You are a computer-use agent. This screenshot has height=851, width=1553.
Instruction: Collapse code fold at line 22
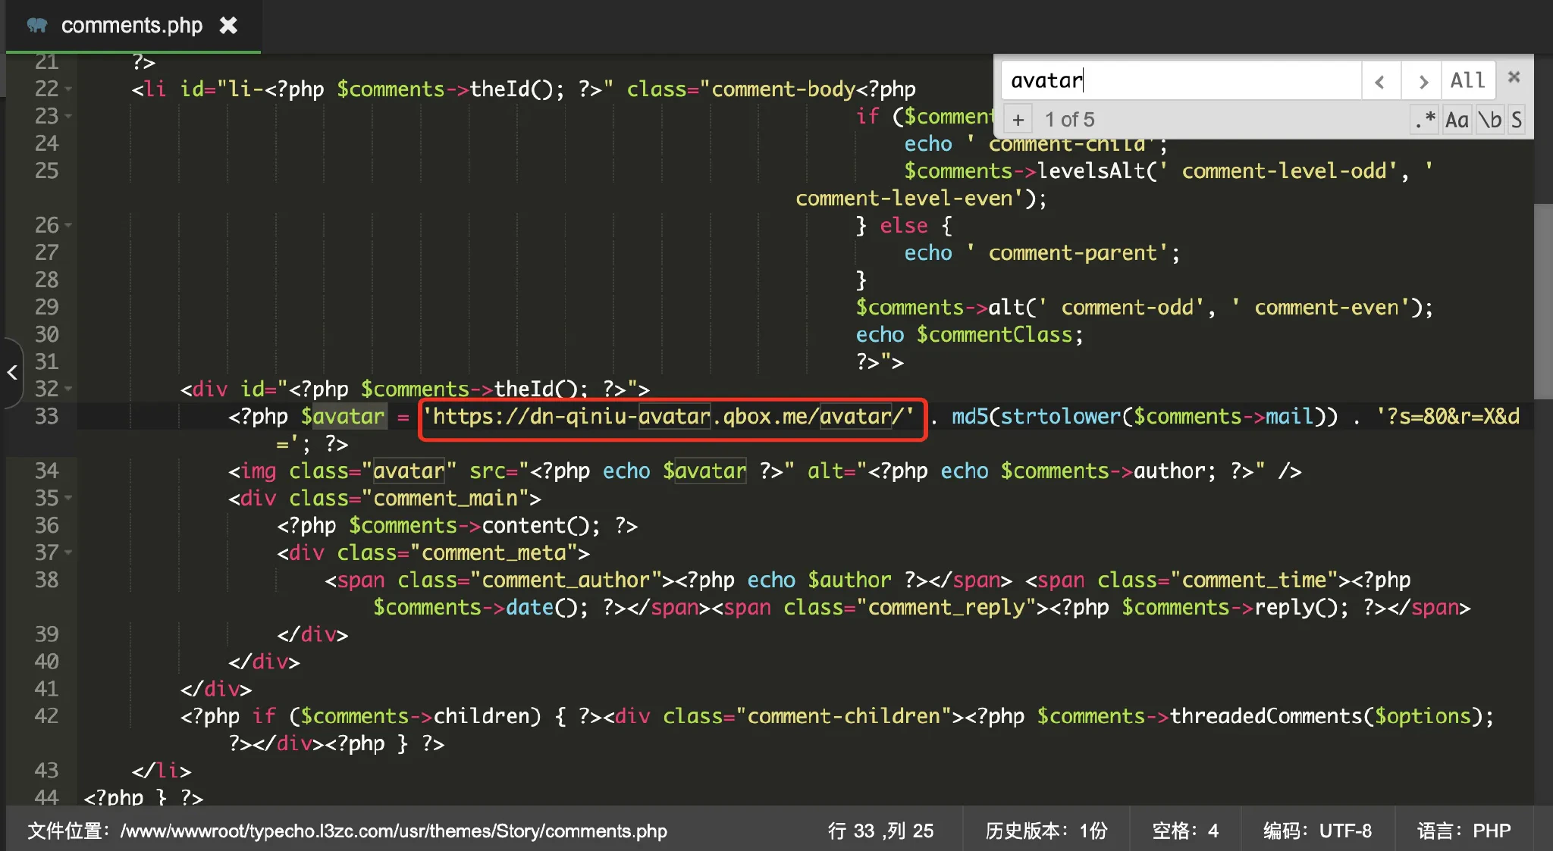(x=69, y=89)
